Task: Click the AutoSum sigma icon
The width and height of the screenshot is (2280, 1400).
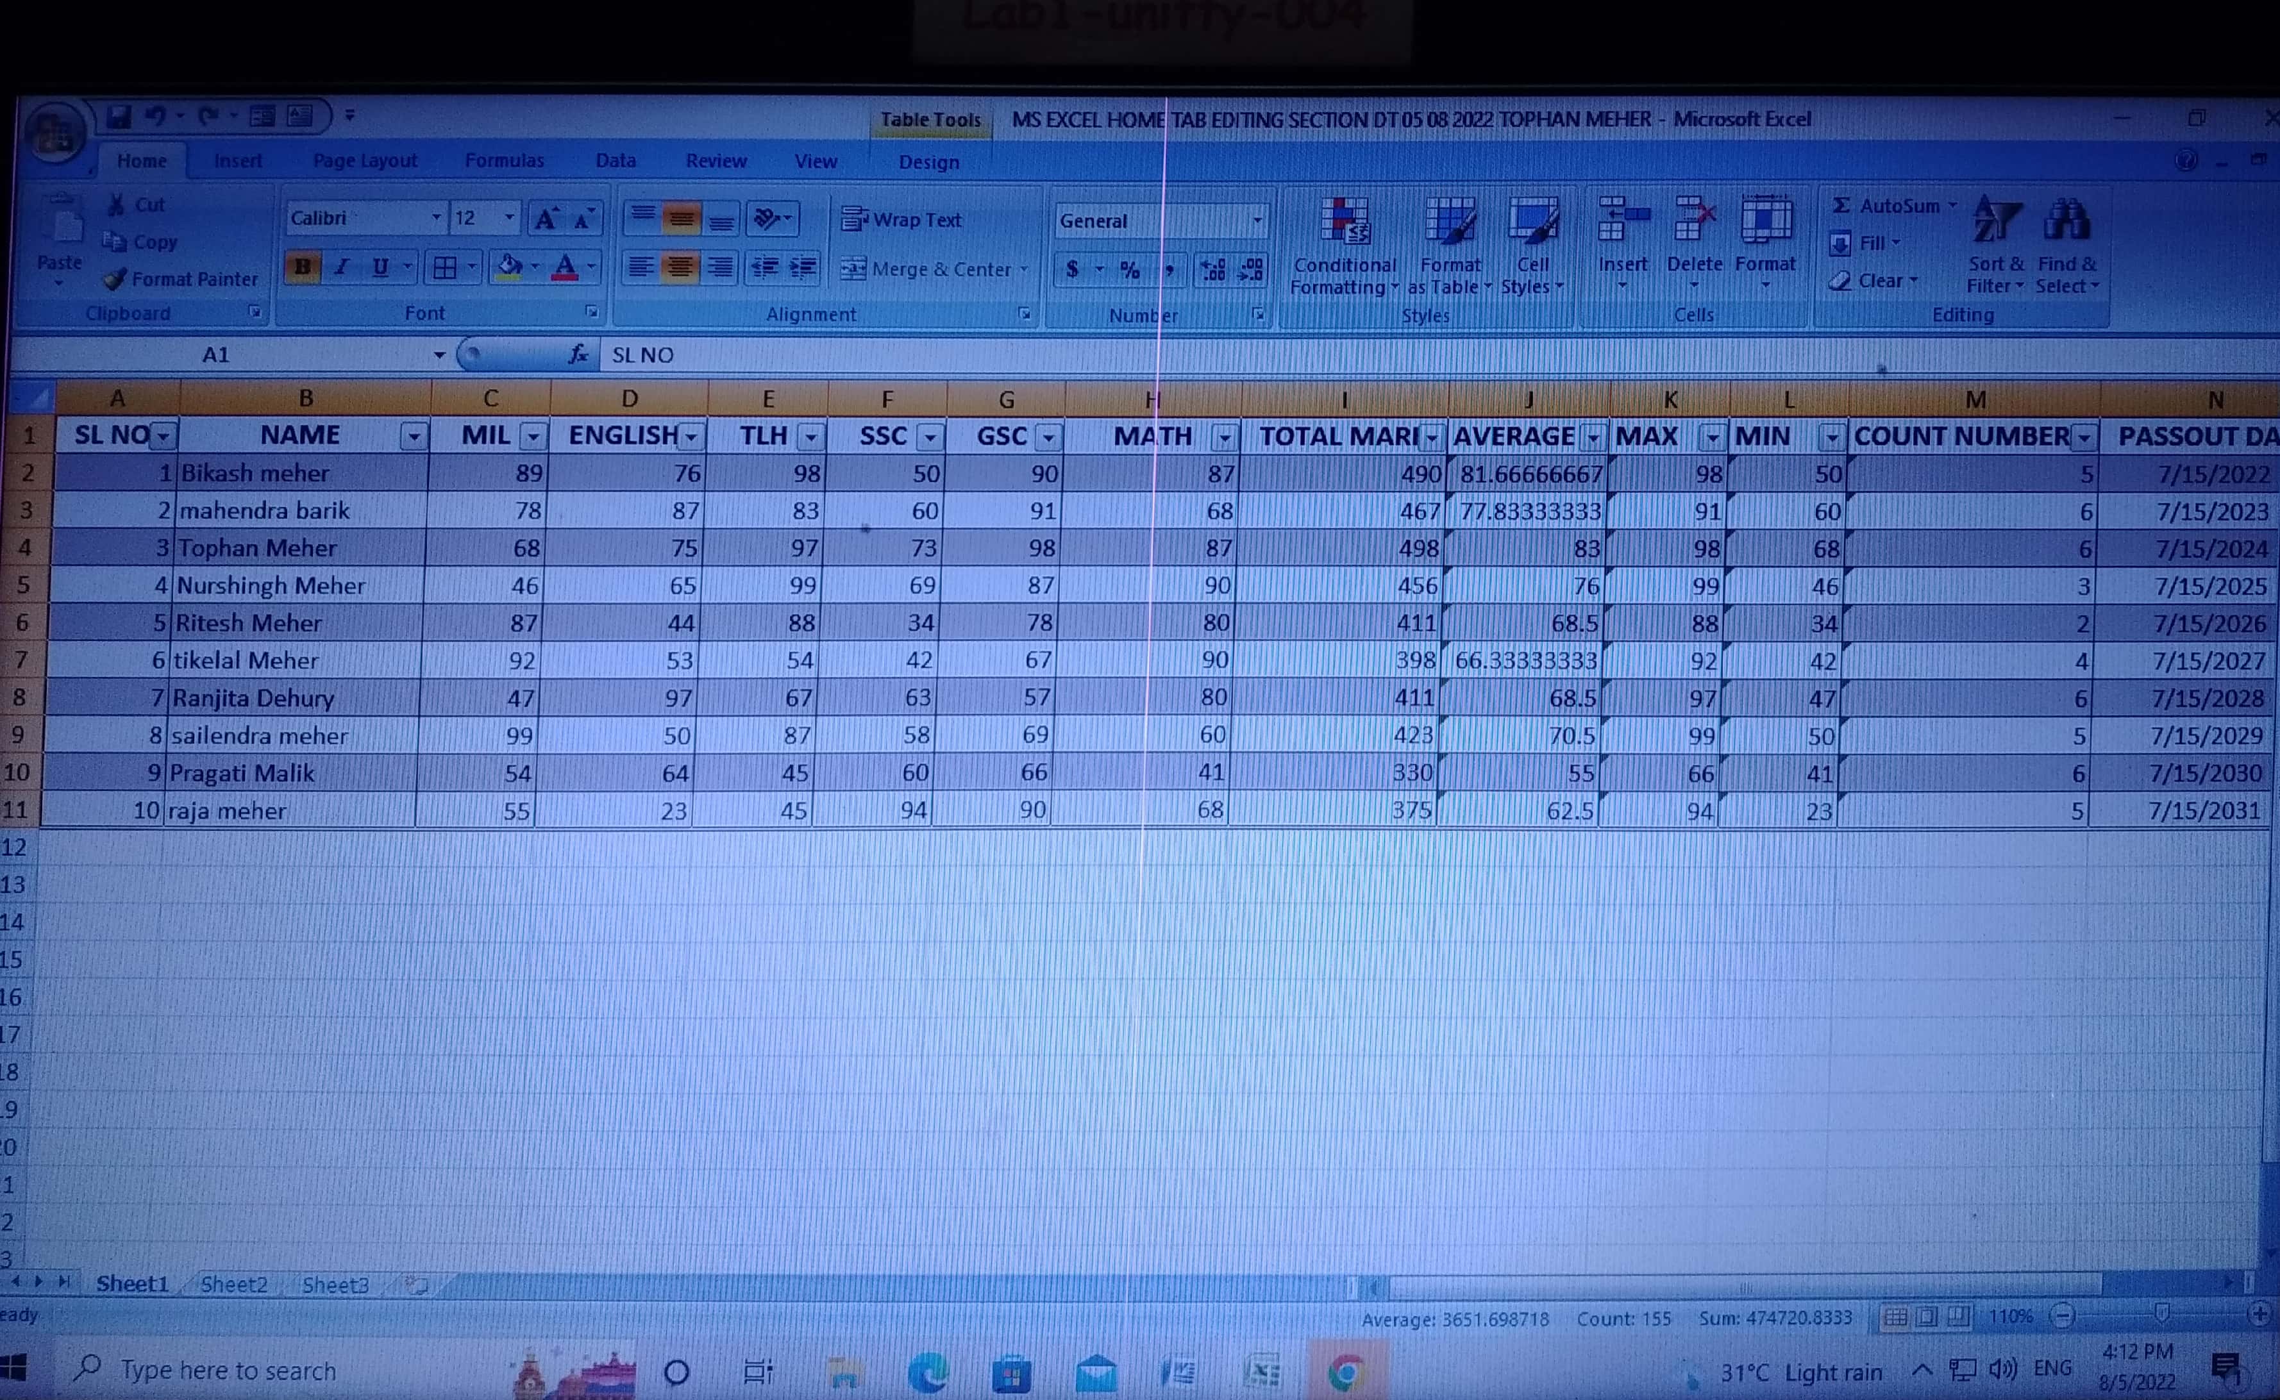Action: (1842, 206)
